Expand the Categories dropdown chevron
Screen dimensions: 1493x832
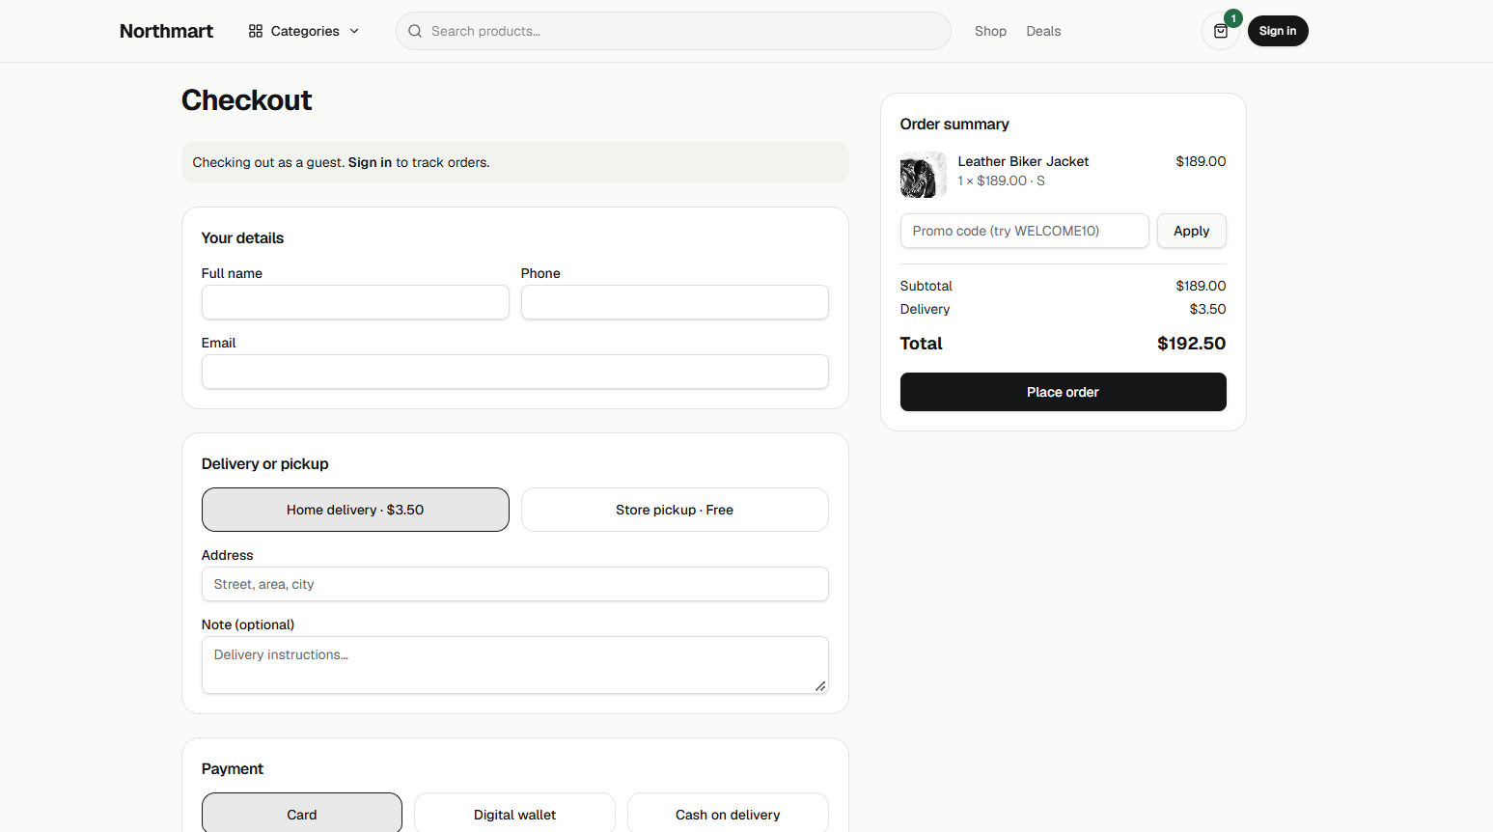[x=354, y=31]
